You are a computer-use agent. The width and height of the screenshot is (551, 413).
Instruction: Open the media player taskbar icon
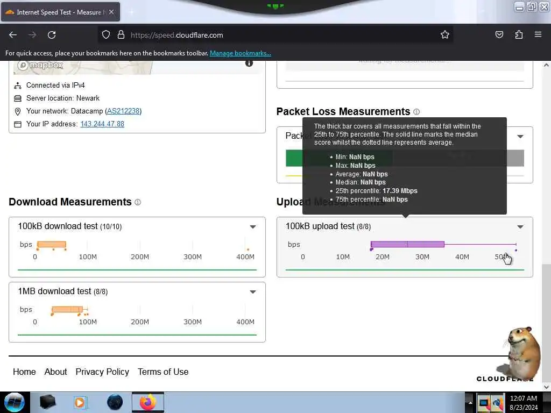(80, 402)
